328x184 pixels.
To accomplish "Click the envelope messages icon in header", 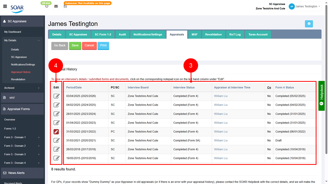I will point(56,6).
